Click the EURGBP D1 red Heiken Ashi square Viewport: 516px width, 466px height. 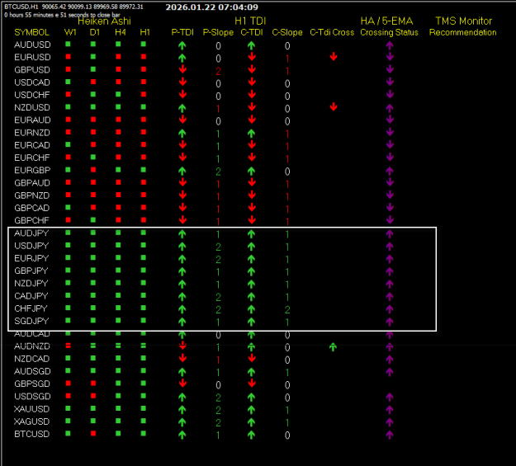(x=93, y=170)
